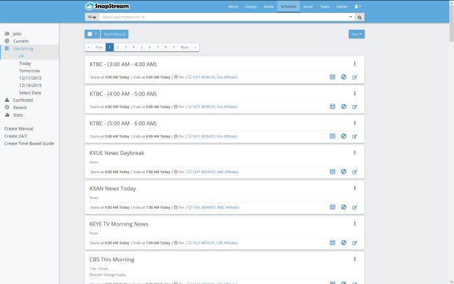Go to page 9 of results
The image size is (454, 284).
pos(173,47)
